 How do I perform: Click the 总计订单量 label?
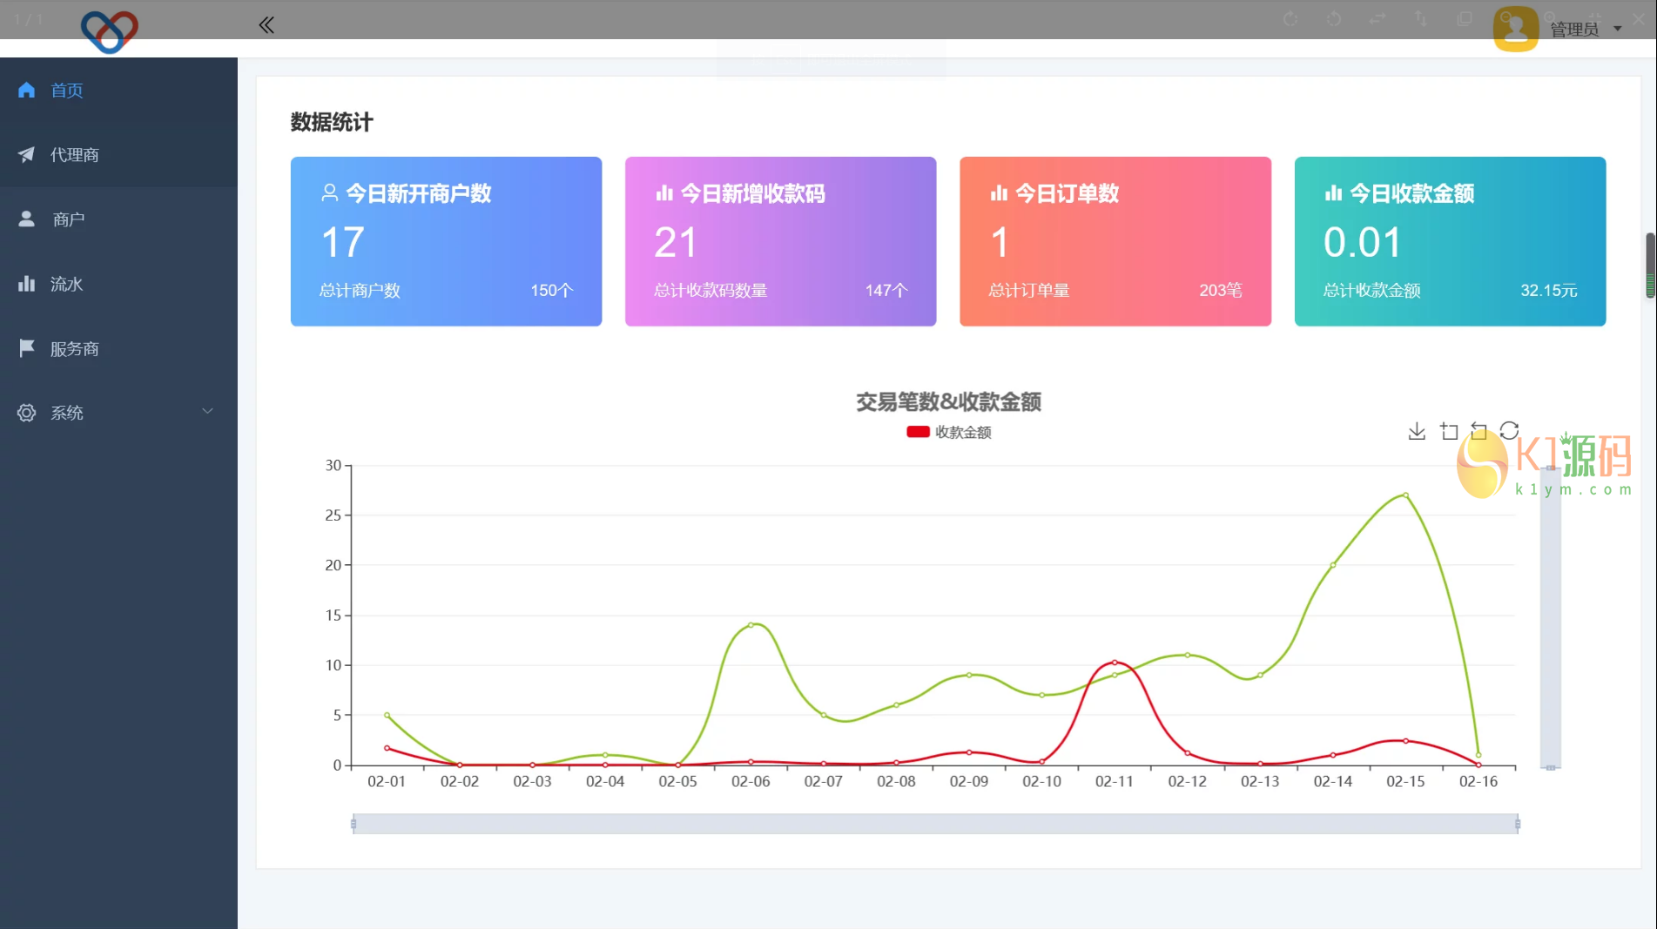(x=1029, y=290)
